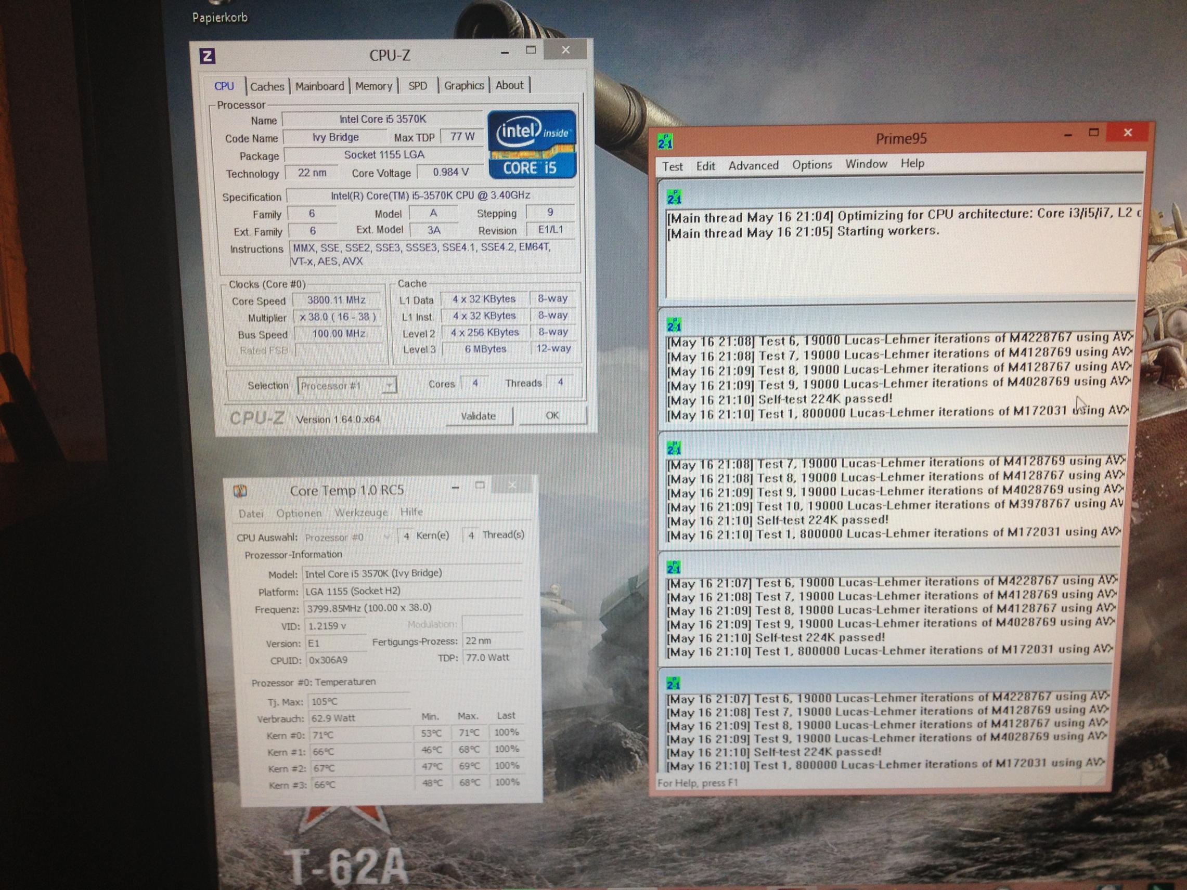Open the Advanced menu in Prime95
Viewport: 1187px width, 890px height.
pyautogui.click(x=753, y=165)
